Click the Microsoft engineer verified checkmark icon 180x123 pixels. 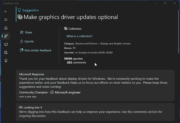point(52,92)
